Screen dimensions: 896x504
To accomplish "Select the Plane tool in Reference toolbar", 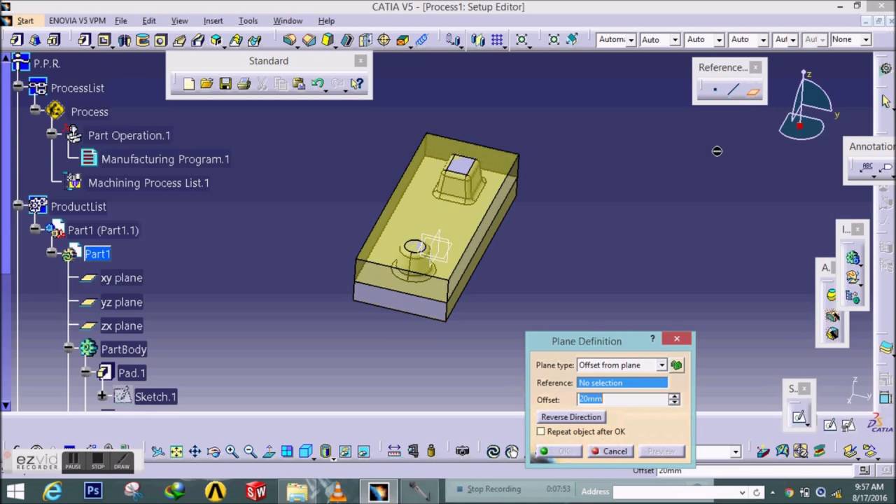I will tap(752, 91).
